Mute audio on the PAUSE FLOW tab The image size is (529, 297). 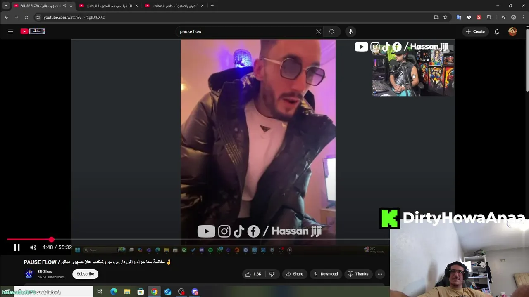64,5
